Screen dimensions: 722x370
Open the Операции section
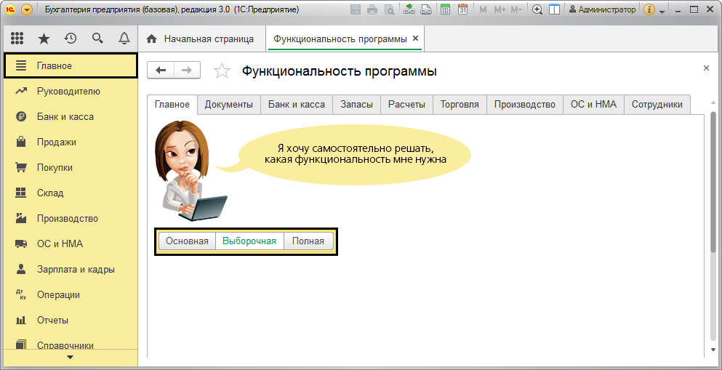71,295
